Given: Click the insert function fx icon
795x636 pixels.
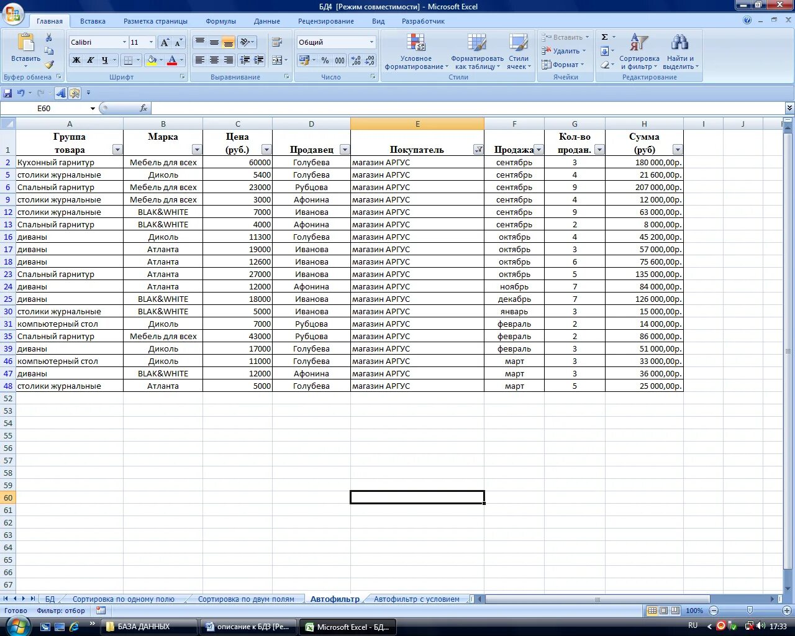Looking at the screenshot, I should 143,108.
